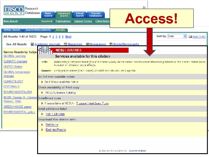Switch to the Results tab

pyautogui.click(x=60, y=30)
